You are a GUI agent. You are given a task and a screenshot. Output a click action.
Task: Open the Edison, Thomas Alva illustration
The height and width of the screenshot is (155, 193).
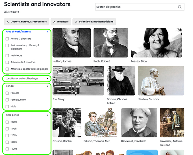click(x=101, y=123)
